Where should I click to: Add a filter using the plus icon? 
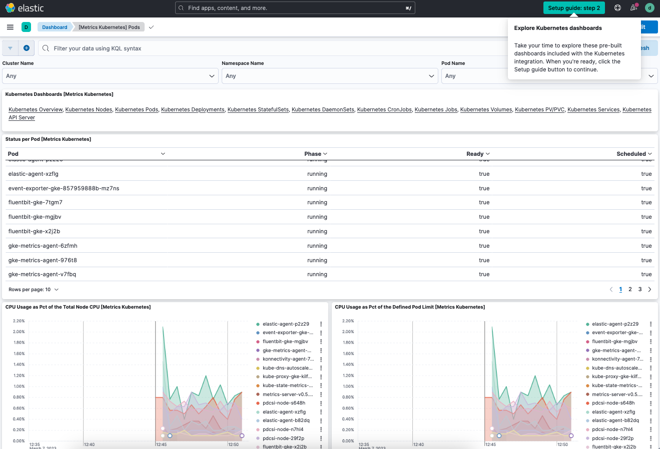(27, 47)
